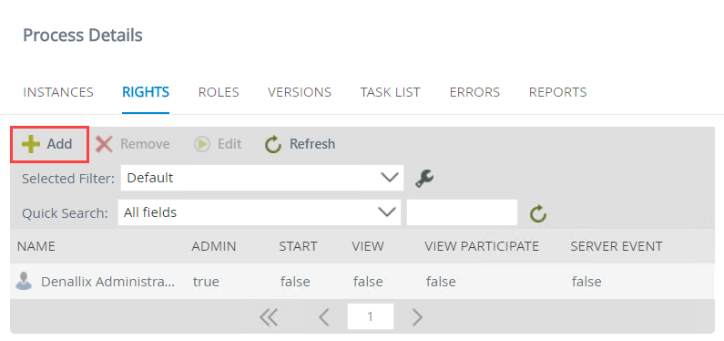Click the 'false' value under VIEW PARTICIPATE
Image resolution: width=724 pixels, height=341 pixels.
[x=441, y=282]
